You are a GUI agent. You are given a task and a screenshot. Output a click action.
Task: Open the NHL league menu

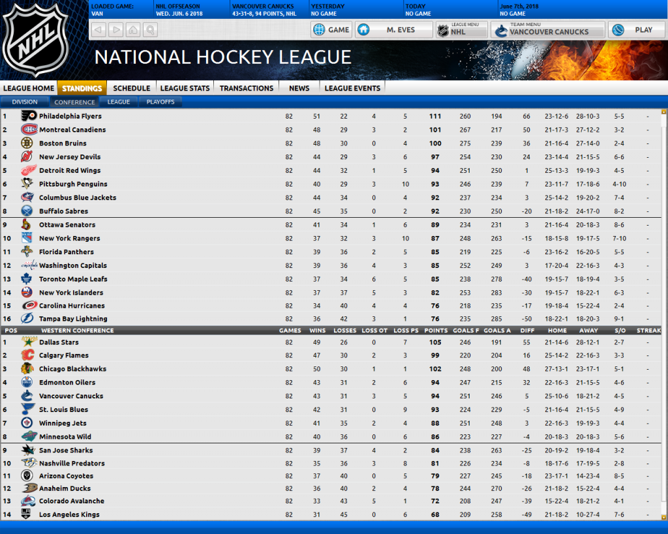click(462, 30)
